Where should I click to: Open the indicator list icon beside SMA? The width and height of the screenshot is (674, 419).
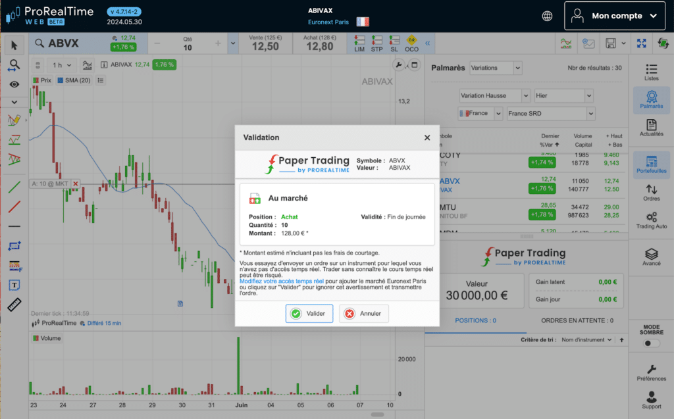(101, 80)
